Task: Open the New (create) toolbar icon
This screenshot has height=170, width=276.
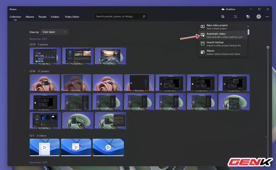Action: click(223, 16)
